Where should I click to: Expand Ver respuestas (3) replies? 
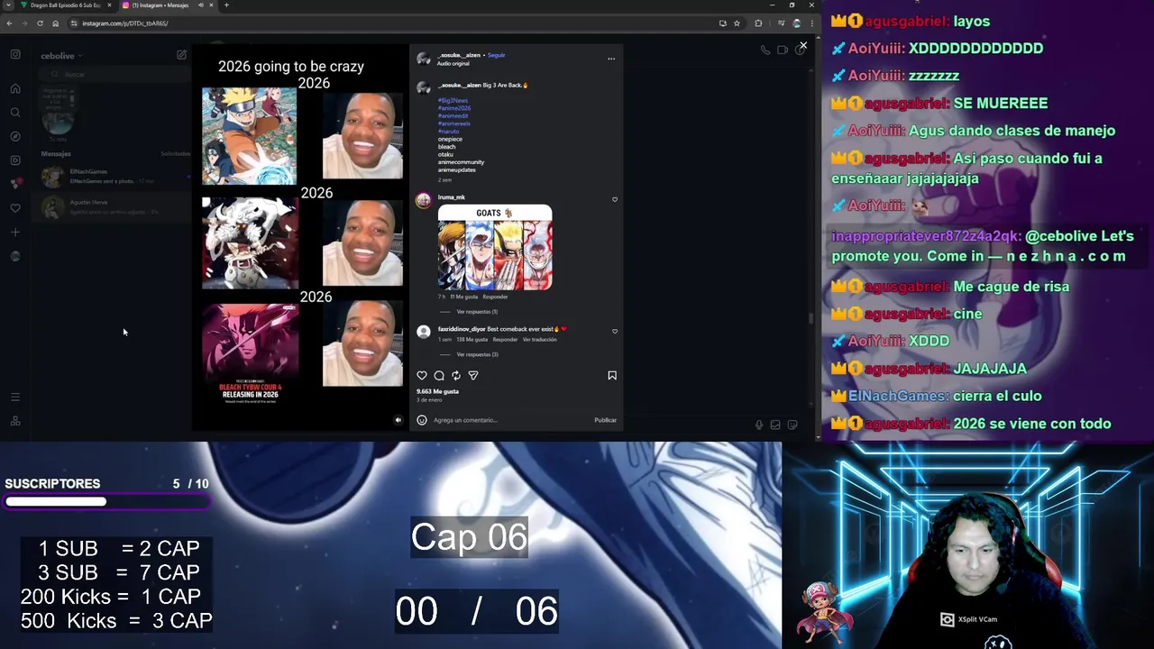(477, 354)
